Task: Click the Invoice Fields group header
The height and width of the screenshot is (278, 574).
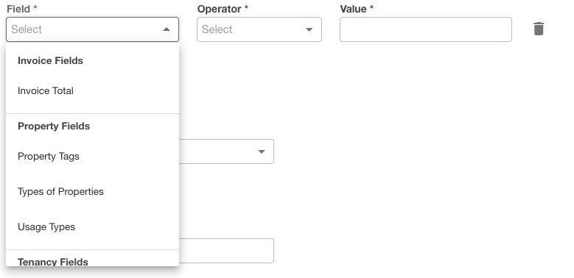Action: click(51, 60)
